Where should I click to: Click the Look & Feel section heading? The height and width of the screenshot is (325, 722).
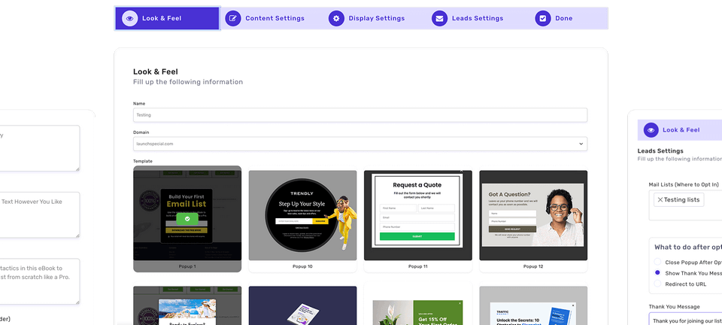pyautogui.click(x=156, y=71)
